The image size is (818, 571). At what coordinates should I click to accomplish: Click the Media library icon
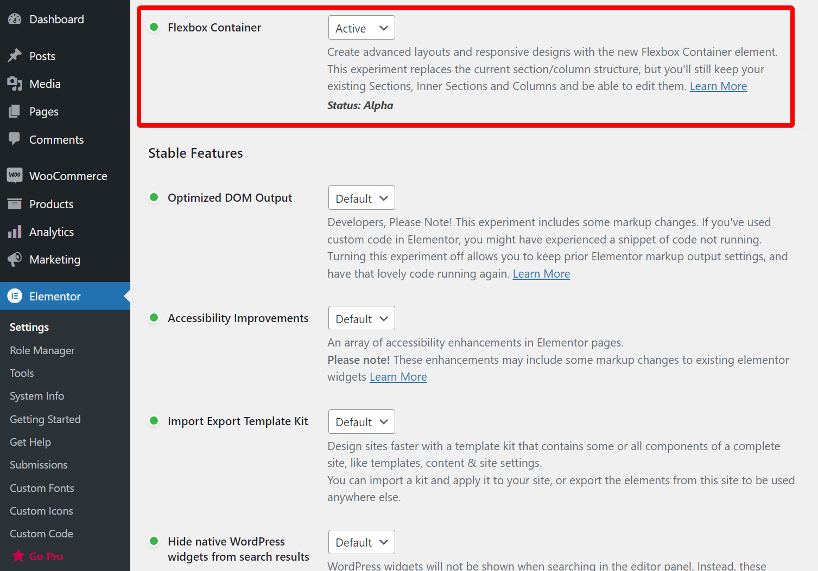[15, 84]
